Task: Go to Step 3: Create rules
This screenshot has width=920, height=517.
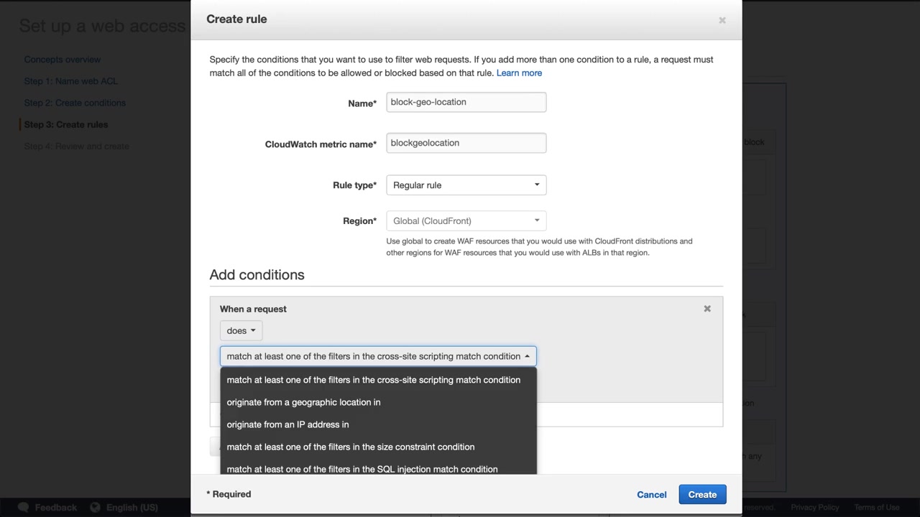Action: [66, 124]
